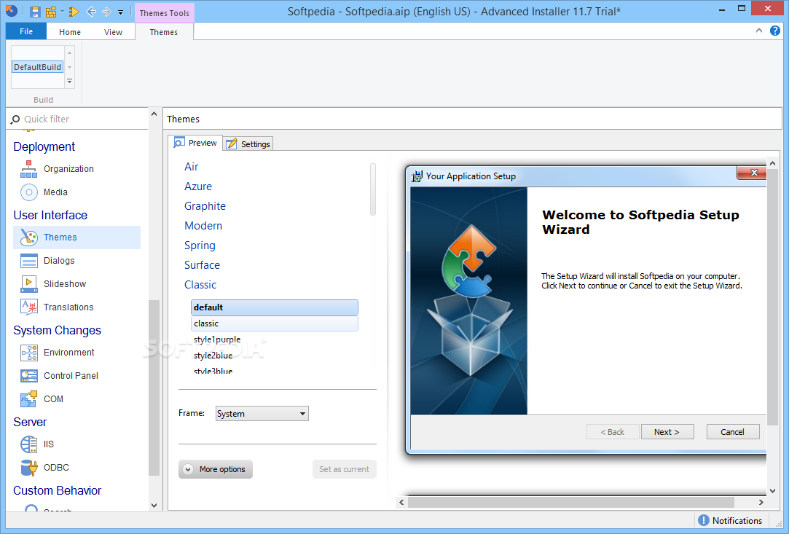The image size is (789, 534).
Task: Switch to the Preview tab
Action: click(195, 143)
